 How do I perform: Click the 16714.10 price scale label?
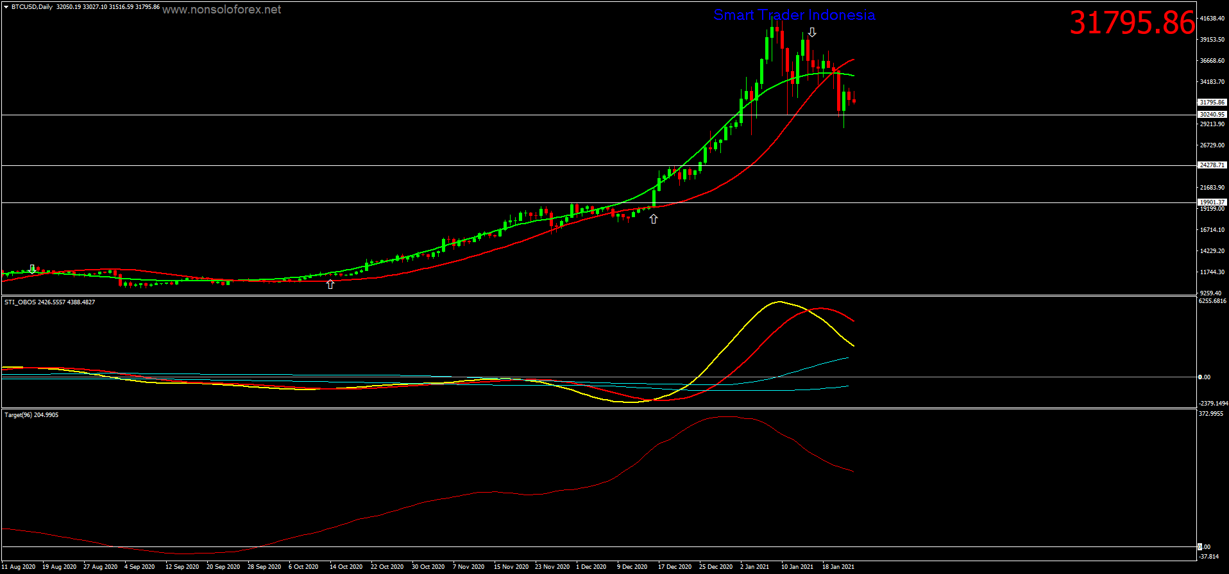1212,230
